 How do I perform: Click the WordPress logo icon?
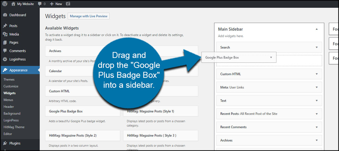click(5, 4)
